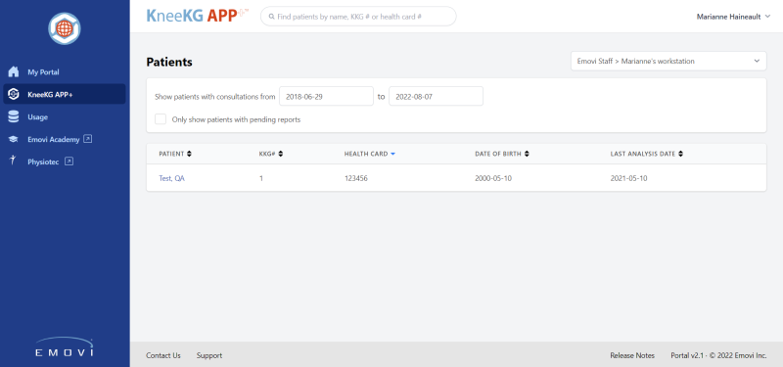The image size is (783, 367).
Task: Enable only show patients with pending reports
Action: (x=161, y=119)
